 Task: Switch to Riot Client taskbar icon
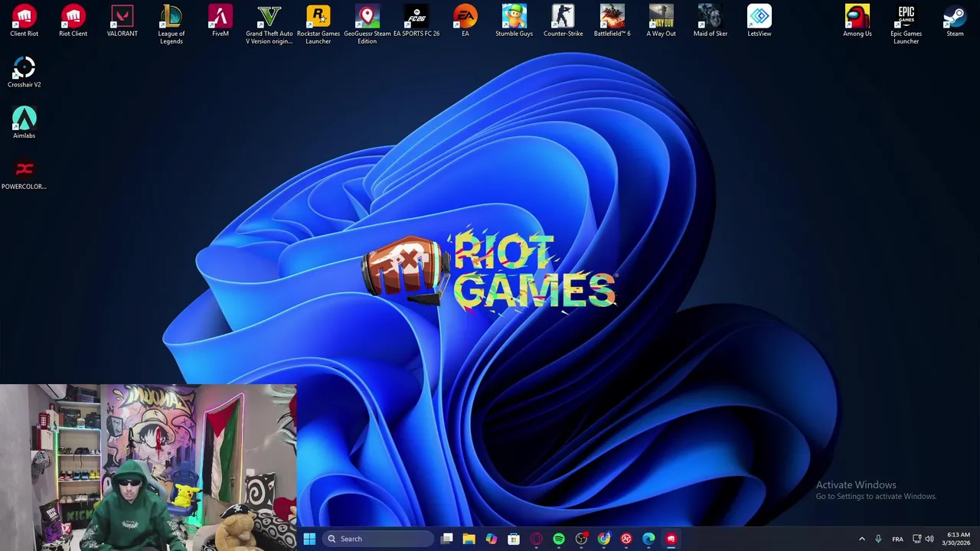click(x=671, y=539)
